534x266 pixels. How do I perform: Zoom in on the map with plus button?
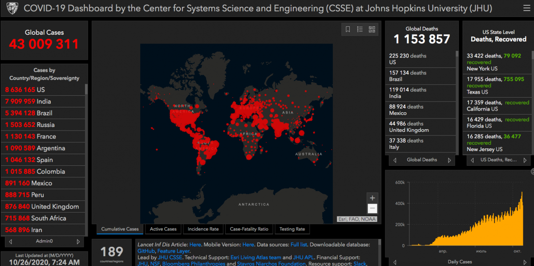click(x=372, y=198)
